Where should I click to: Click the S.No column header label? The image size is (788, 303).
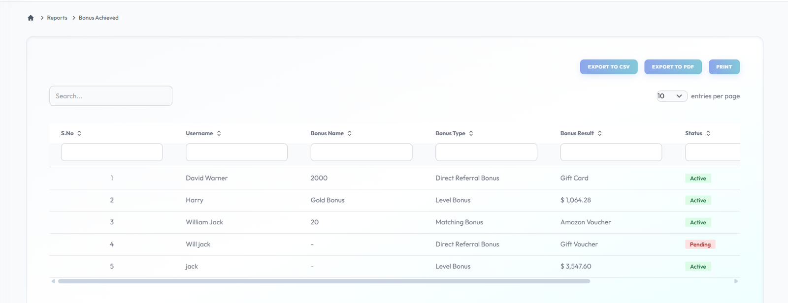(x=67, y=133)
